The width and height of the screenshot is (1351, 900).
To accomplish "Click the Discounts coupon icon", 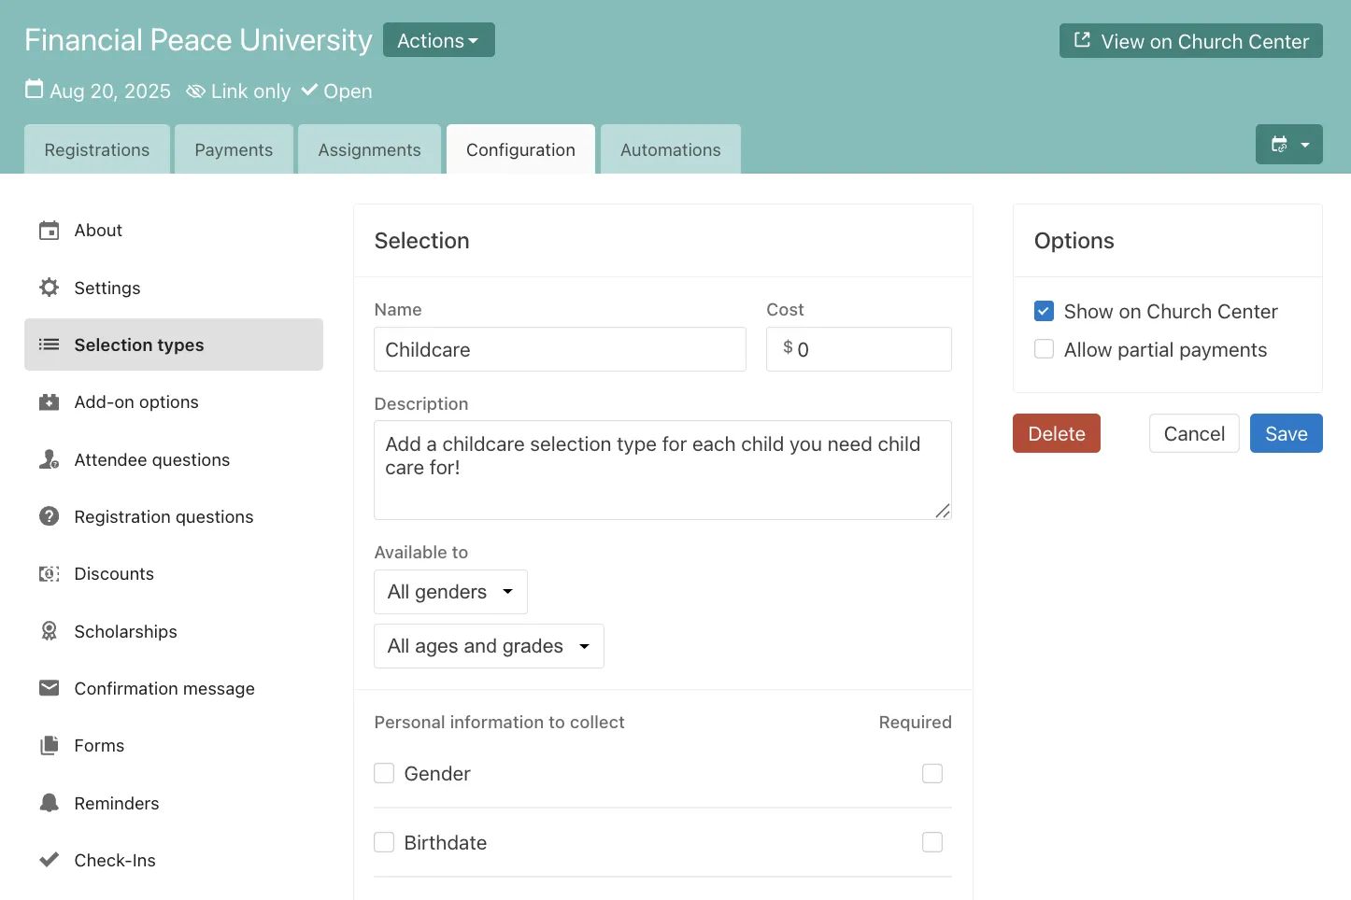I will point(49,574).
